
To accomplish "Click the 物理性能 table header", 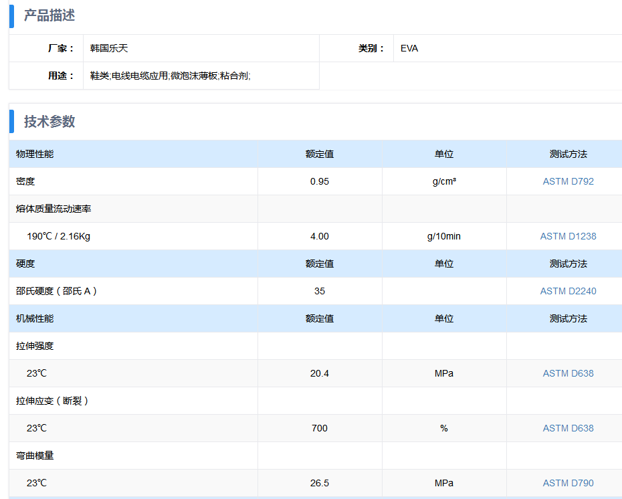I will click(35, 154).
